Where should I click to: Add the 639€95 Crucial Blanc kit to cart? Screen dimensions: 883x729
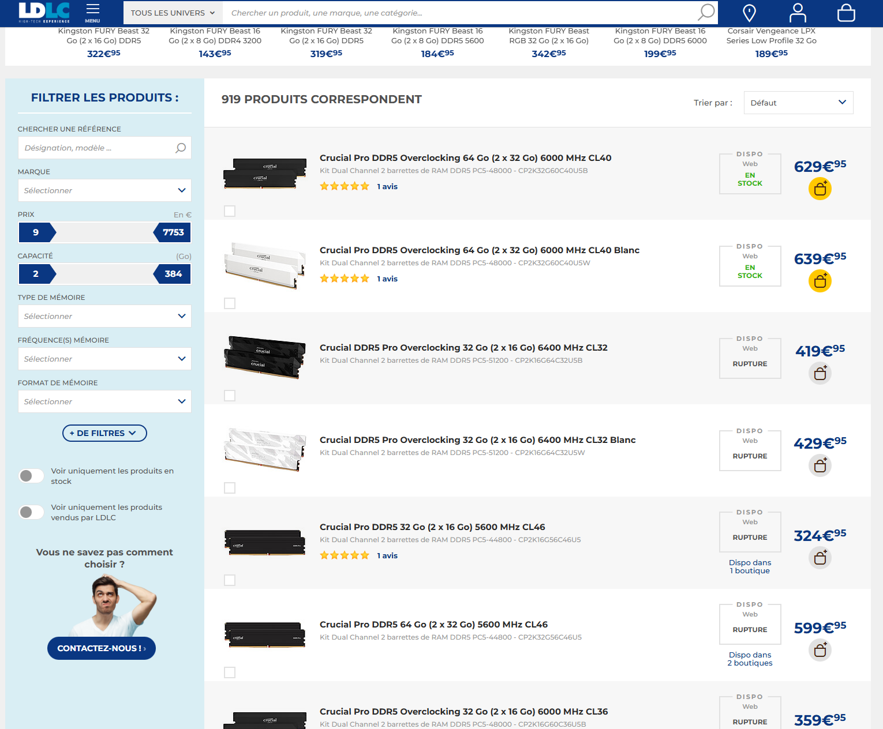820,281
